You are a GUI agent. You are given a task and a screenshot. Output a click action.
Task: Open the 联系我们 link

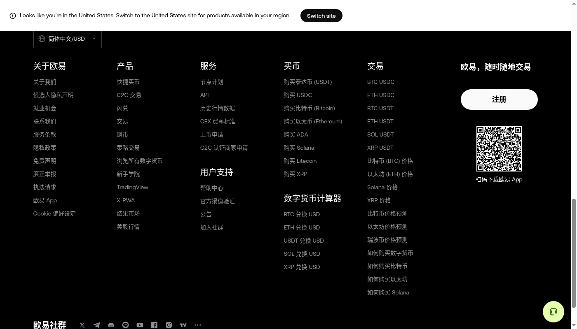click(x=45, y=121)
